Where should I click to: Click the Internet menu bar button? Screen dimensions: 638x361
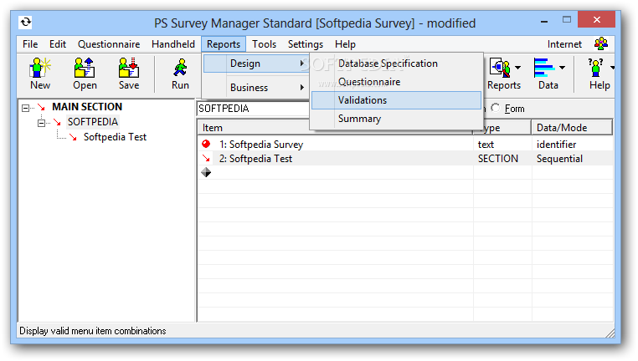[564, 43]
